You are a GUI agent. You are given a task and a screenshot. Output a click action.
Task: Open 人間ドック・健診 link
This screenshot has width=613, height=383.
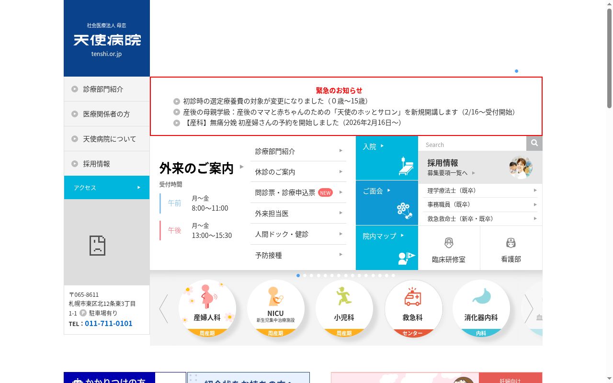coord(298,234)
